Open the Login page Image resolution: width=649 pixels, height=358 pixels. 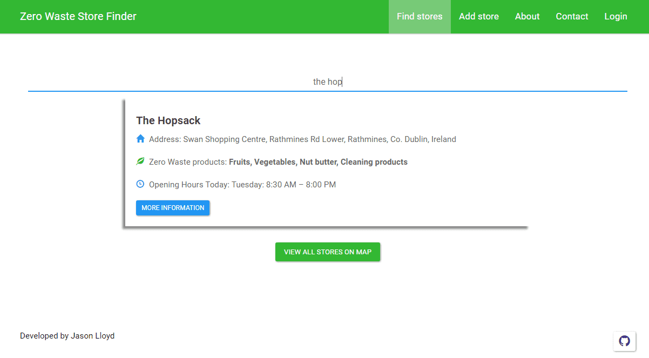[x=616, y=17]
